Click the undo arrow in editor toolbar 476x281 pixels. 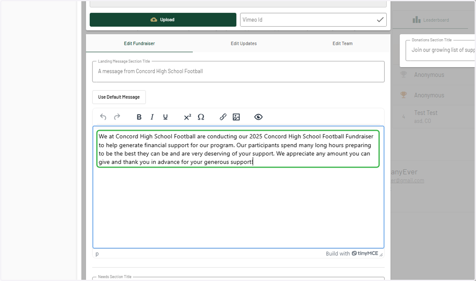103,117
